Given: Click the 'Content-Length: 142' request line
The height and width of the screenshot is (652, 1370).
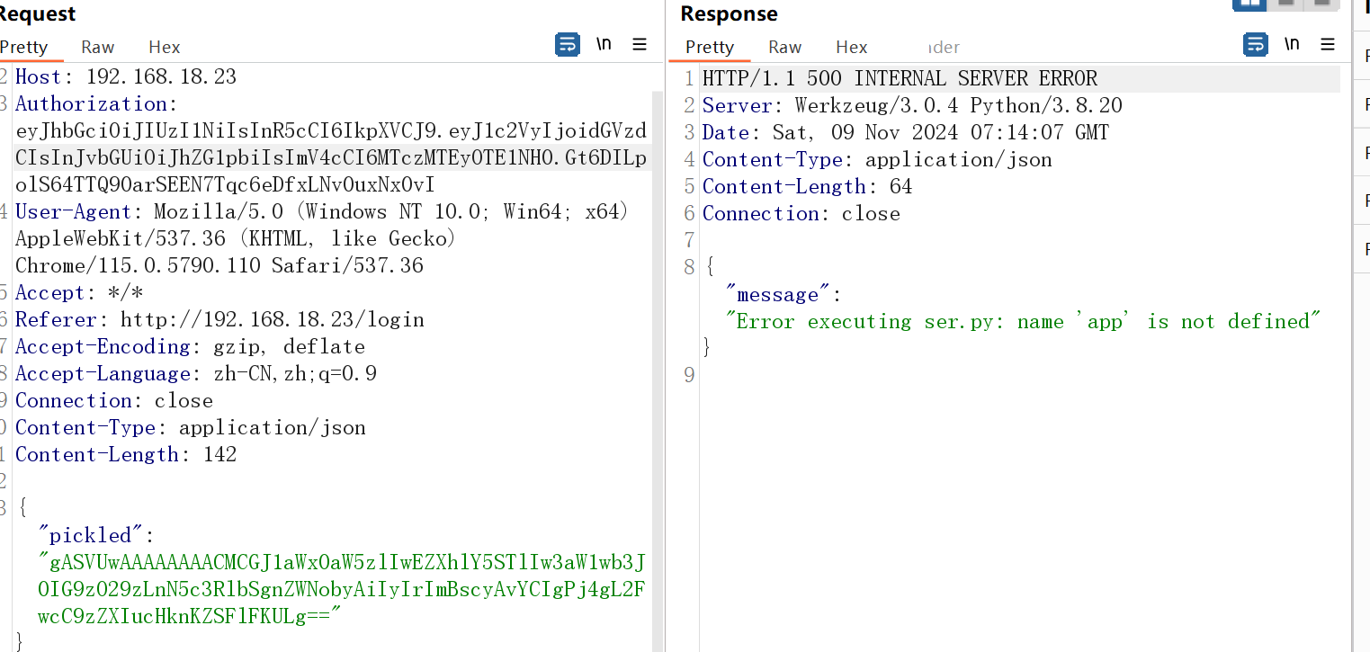Looking at the screenshot, I should 126,455.
